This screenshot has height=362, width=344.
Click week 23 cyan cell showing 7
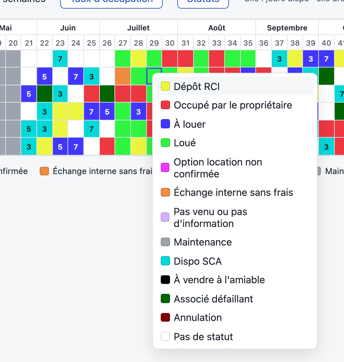point(60,59)
